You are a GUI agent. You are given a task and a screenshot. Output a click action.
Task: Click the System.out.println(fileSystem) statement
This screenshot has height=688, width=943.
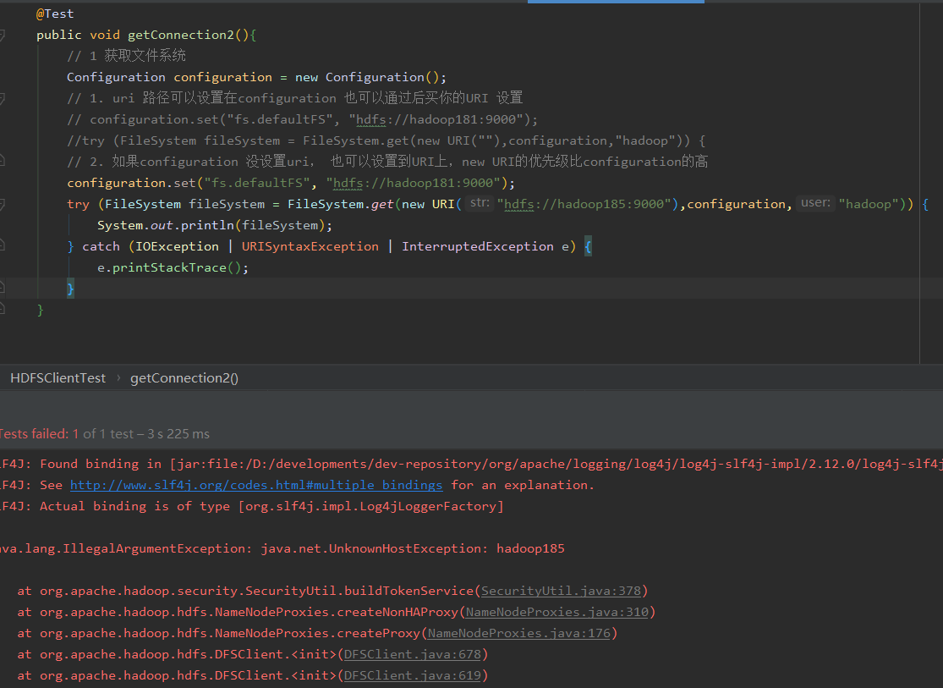pyautogui.click(x=215, y=225)
